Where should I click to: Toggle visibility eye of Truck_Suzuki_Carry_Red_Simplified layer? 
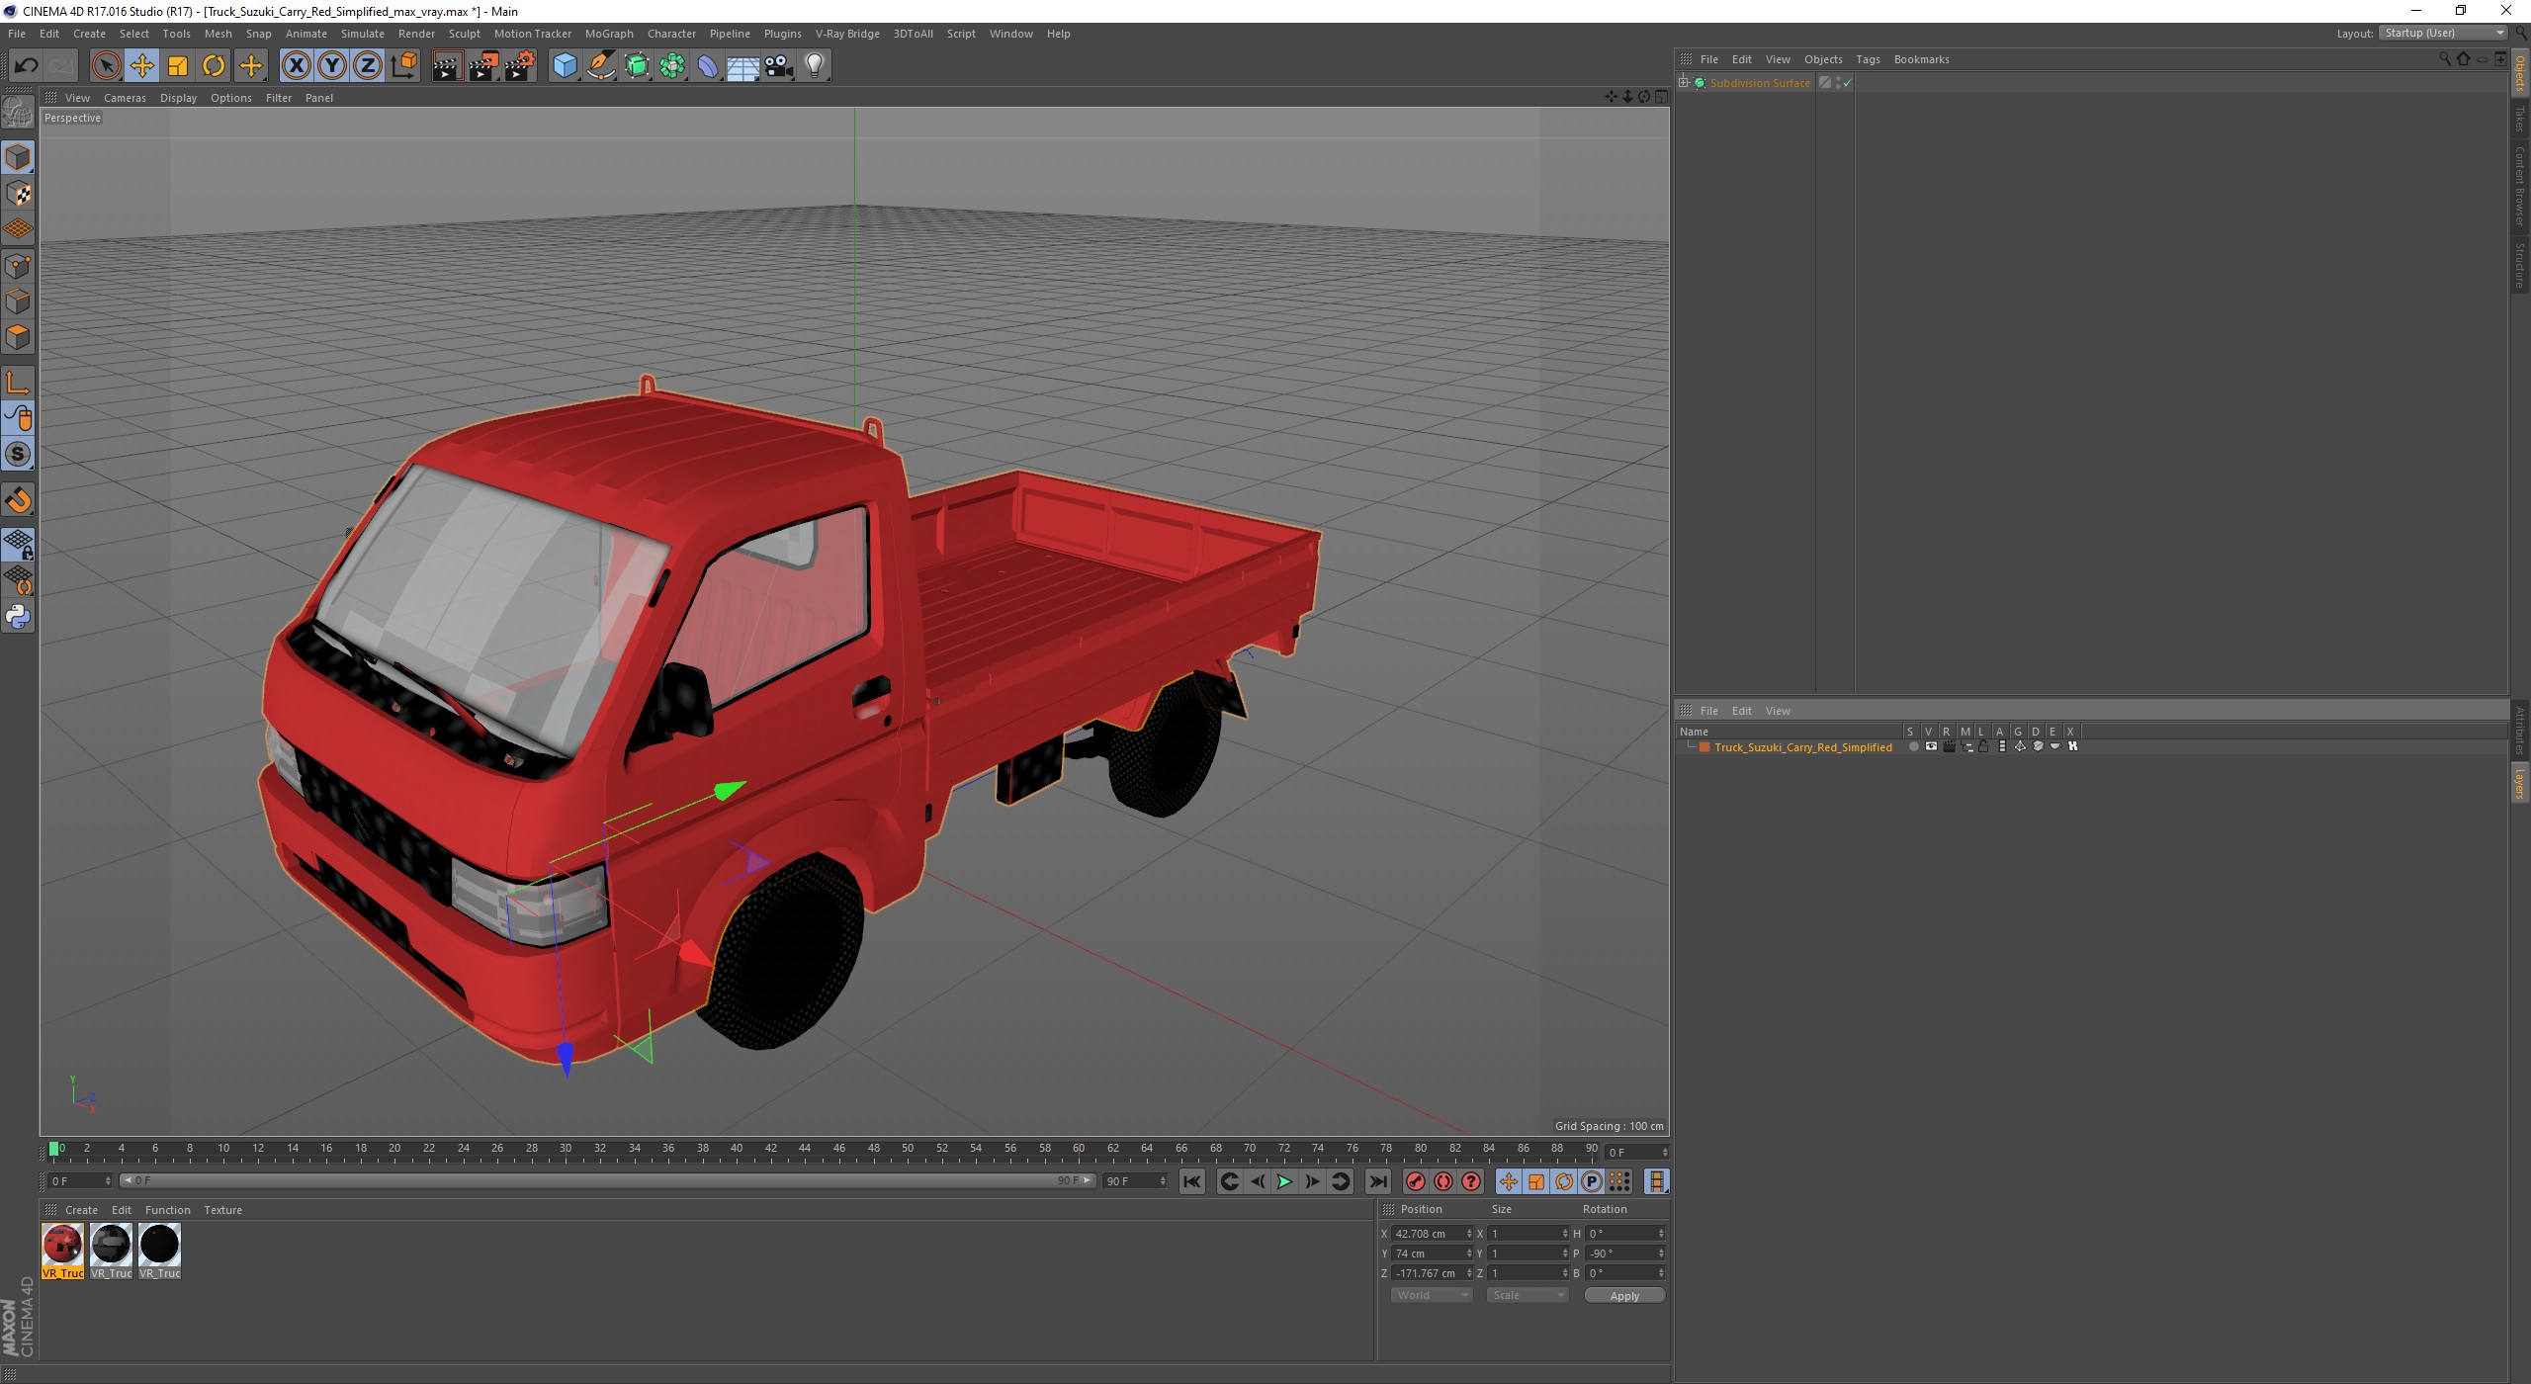click(x=1931, y=747)
